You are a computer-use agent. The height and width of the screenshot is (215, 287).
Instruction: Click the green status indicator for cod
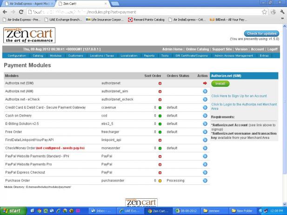coord(160,116)
